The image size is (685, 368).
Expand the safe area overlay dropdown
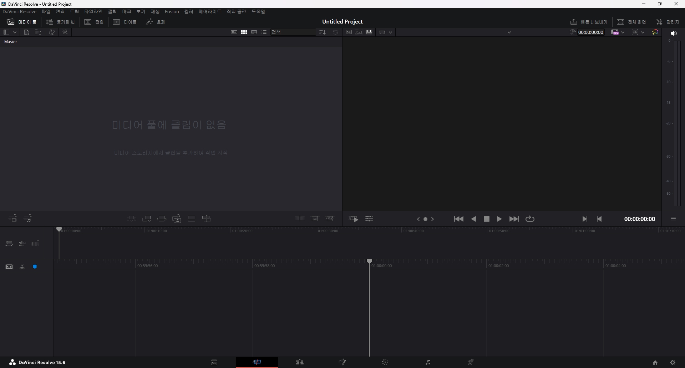point(643,32)
